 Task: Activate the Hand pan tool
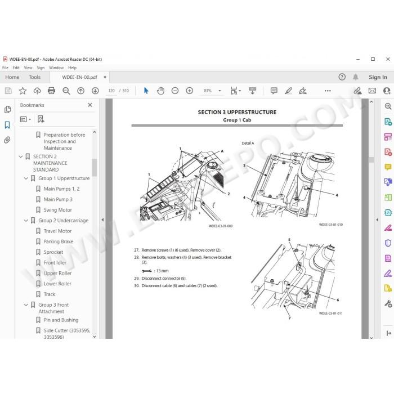[x=160, y=91]
